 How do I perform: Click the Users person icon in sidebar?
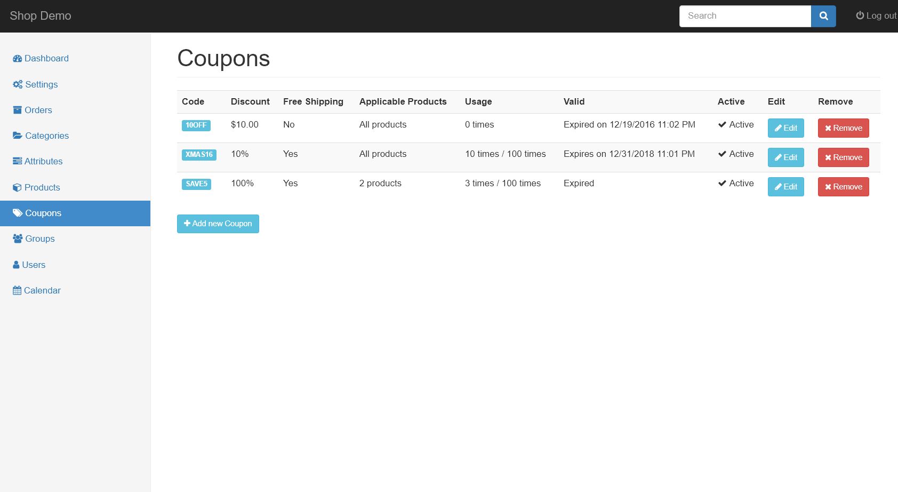(x=16, y=265)
